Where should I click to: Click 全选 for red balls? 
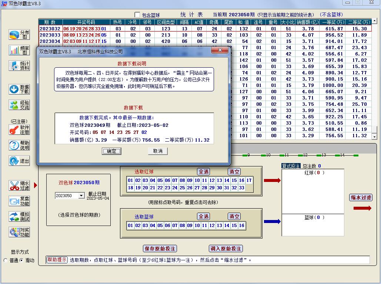pos(204,172)
